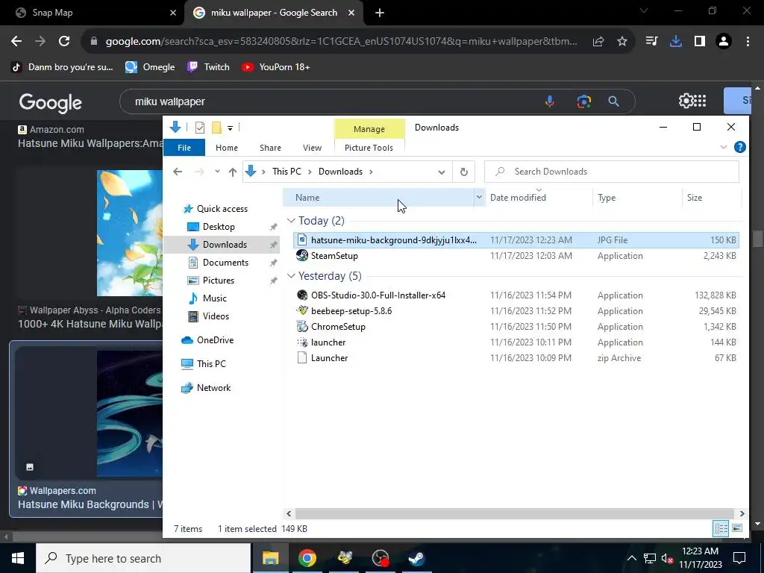Select Desktop in Quick access
This screenshot has width=764, height=573.
pos(219,227)
